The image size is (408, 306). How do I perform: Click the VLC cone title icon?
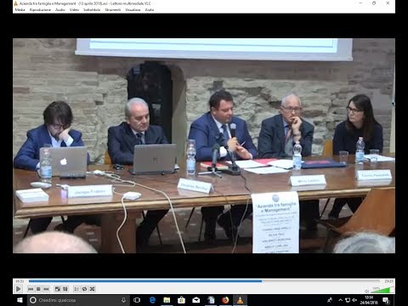click(x=16, y=3)
